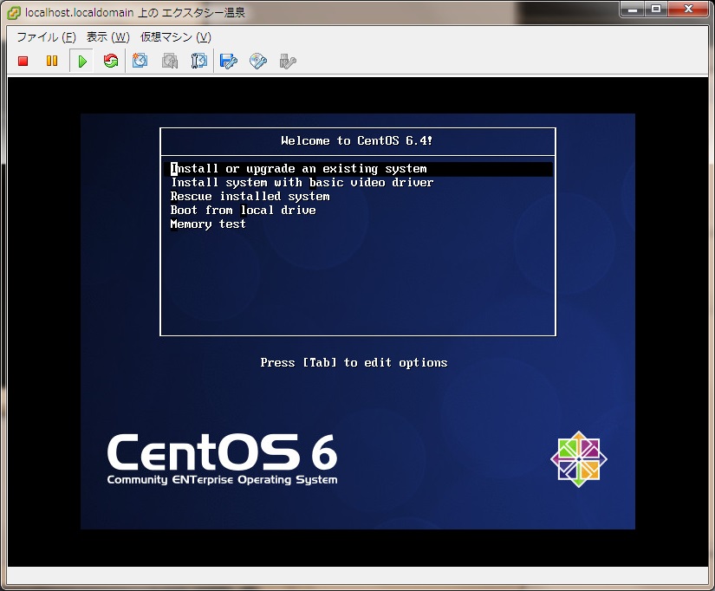Viewport: 715px width, 591px height.
Task: Maximize the console window
Action: tap(656, 10)
